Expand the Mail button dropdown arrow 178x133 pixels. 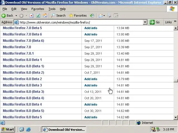pyautogui.click(x=104, y=16)
